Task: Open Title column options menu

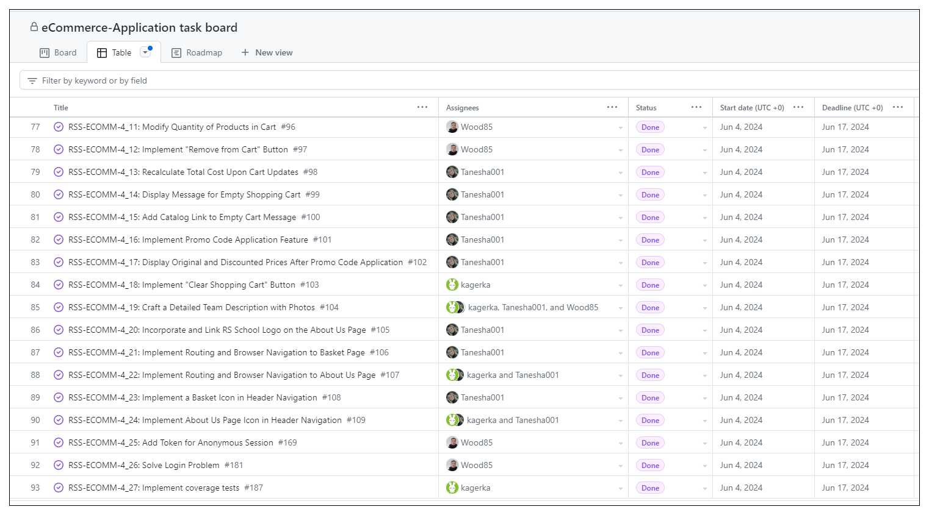Action: (422, 107)
